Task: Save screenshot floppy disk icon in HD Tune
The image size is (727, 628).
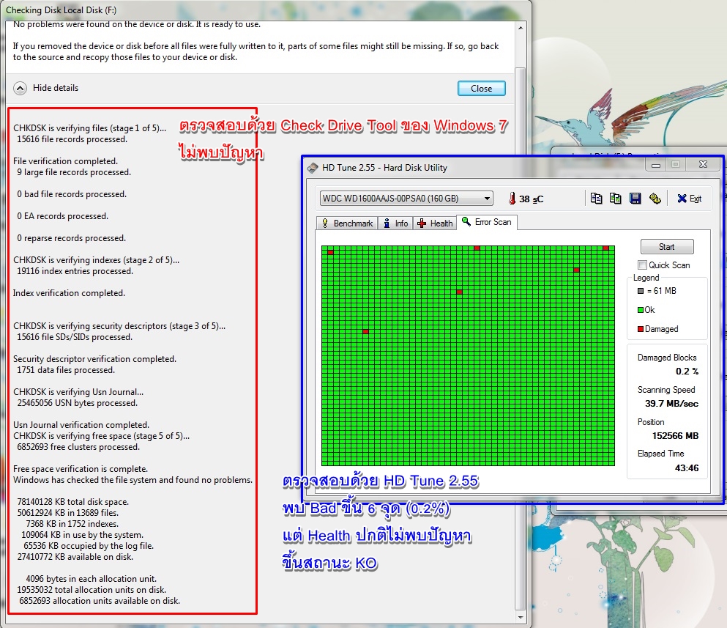Action: [635, 199]
